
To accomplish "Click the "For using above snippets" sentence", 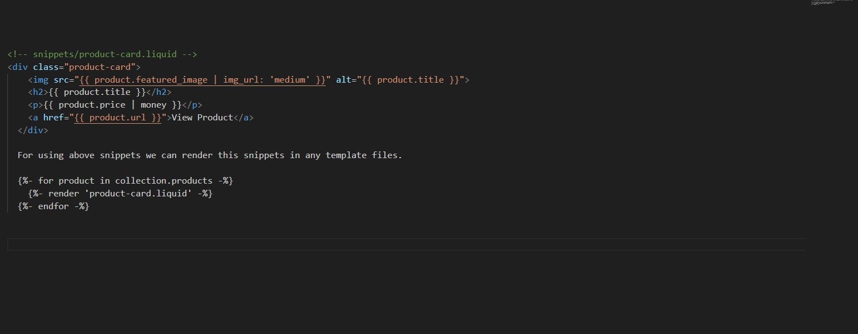I will pyautogui.click(x=210, y=155).
